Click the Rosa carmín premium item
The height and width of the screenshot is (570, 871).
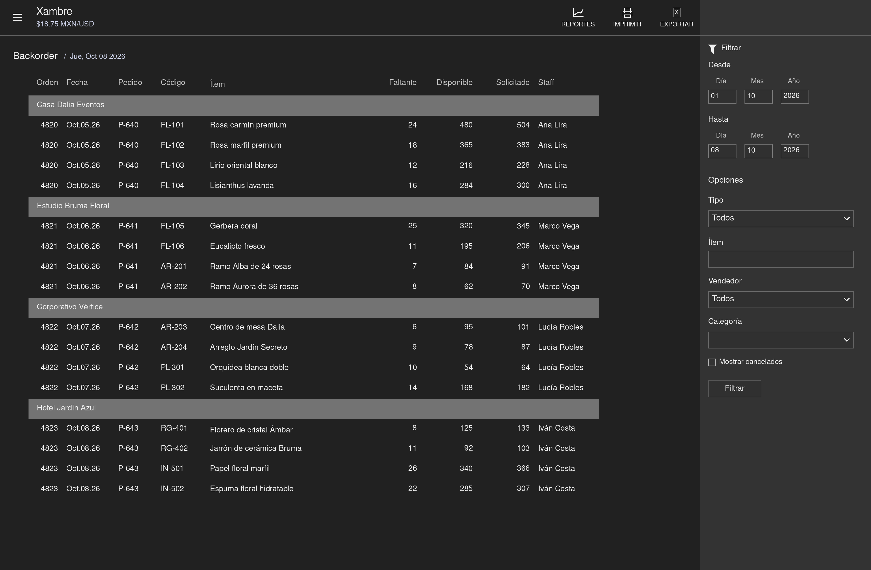click(x=248, y=125)
